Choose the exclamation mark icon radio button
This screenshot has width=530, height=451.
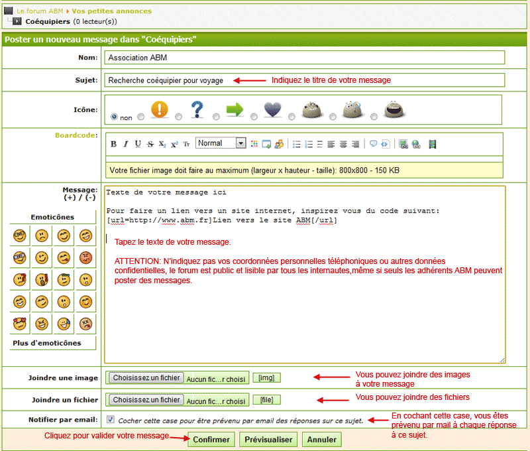point(140,117)
